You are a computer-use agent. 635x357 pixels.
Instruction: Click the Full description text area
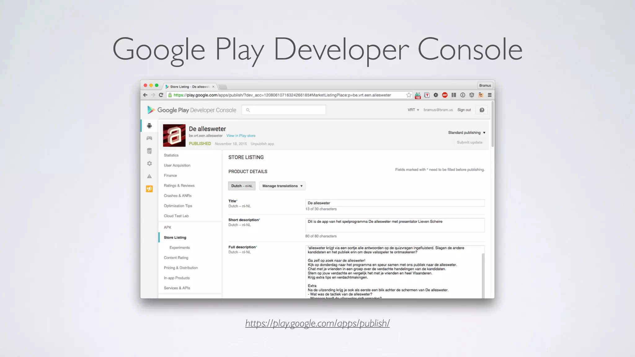coord(395,272)
